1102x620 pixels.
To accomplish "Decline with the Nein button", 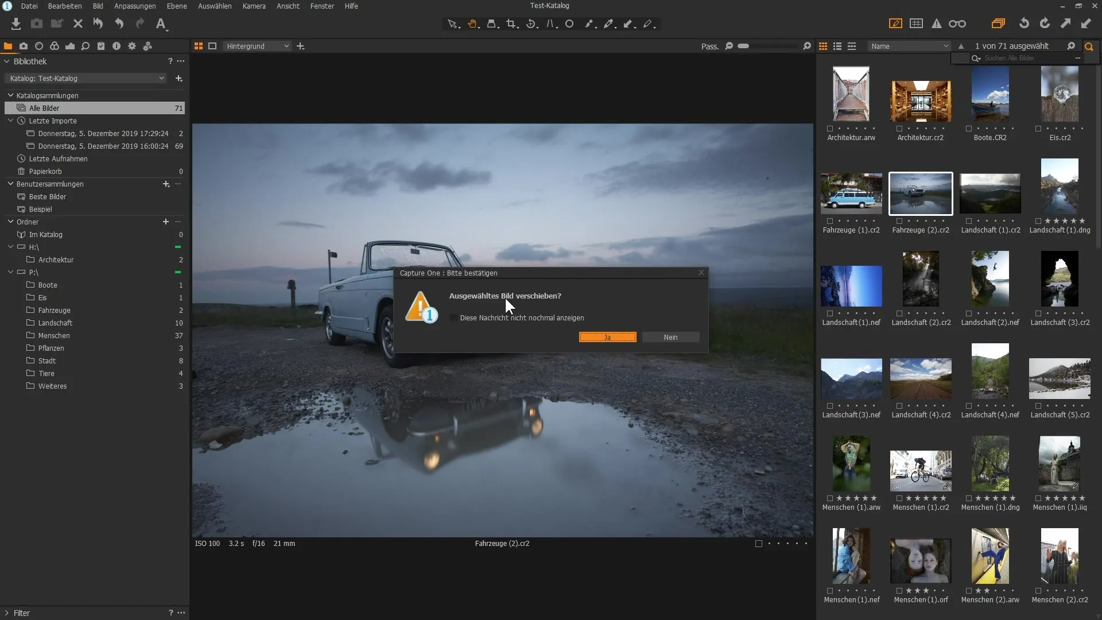I will coord(670,338).
